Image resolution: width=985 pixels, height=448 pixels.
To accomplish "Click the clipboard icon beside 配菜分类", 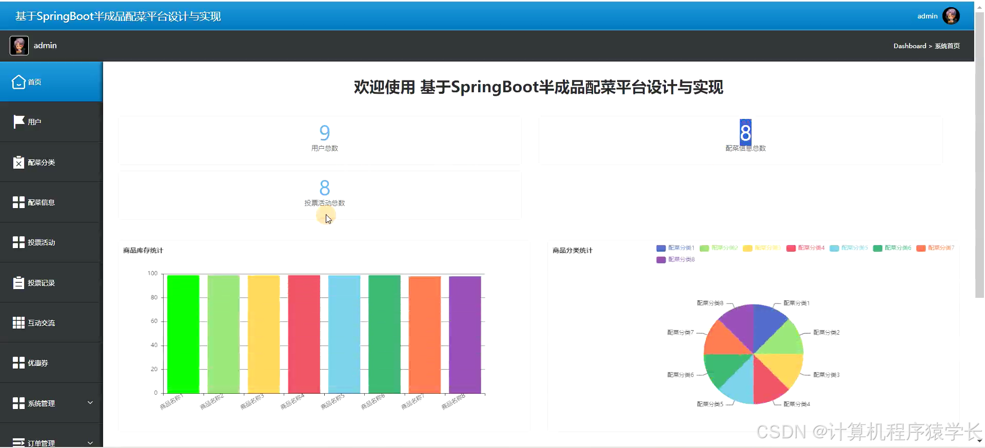I will (18, 162).
